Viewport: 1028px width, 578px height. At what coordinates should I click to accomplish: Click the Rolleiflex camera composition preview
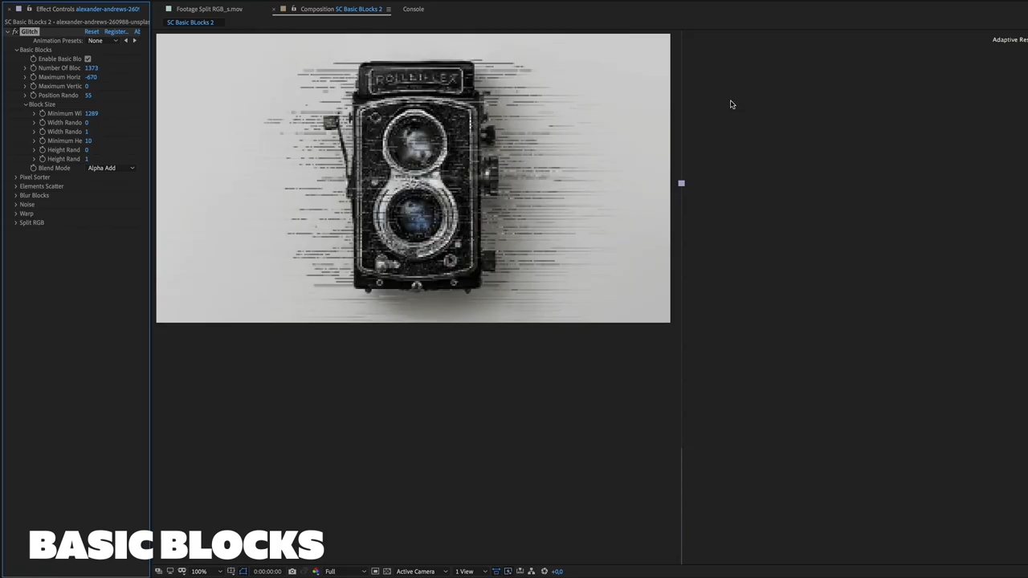pos(413,178)
